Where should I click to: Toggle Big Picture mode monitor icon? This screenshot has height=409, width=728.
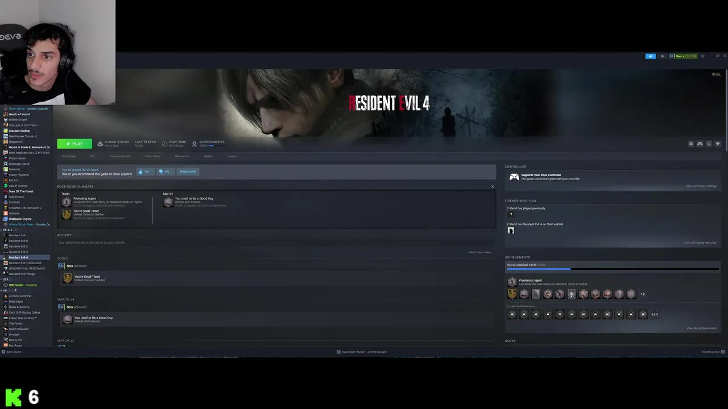click(703, 56)
